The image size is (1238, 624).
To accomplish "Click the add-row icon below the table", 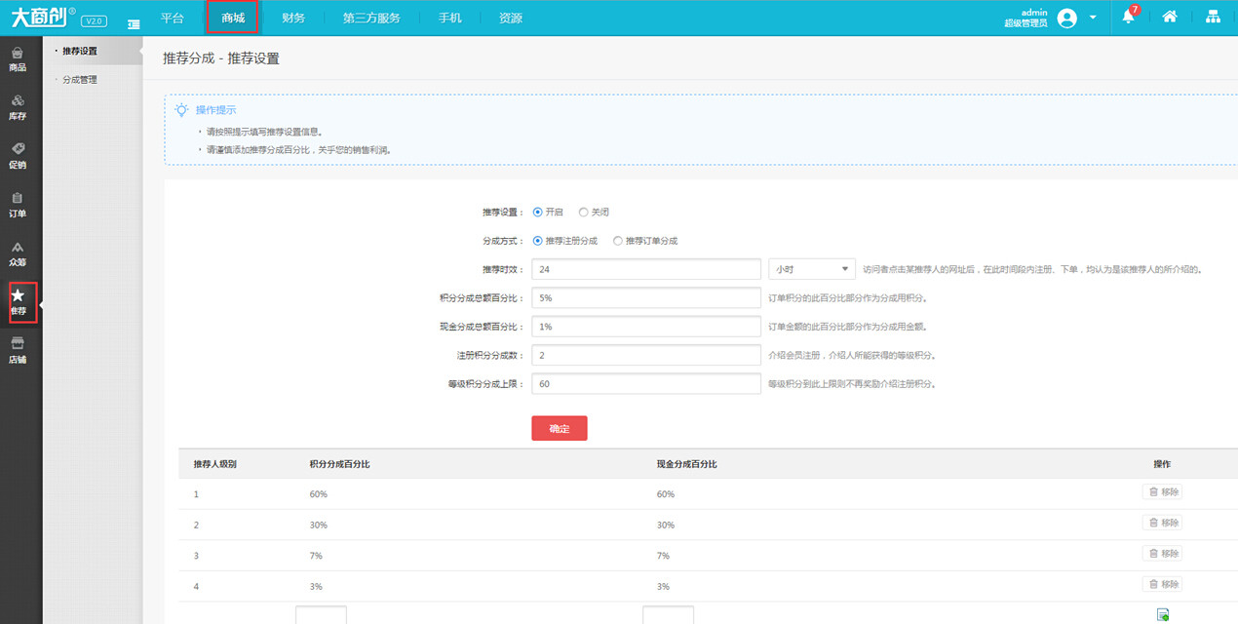I will pyautogui.click(x=1162, y=614).
